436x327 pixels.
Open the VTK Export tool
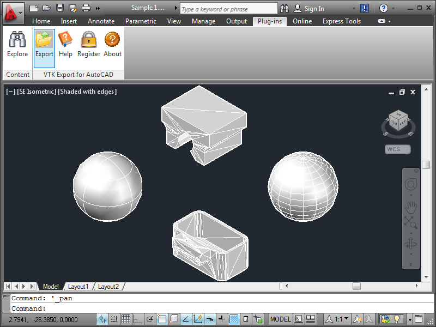point(44,44)
